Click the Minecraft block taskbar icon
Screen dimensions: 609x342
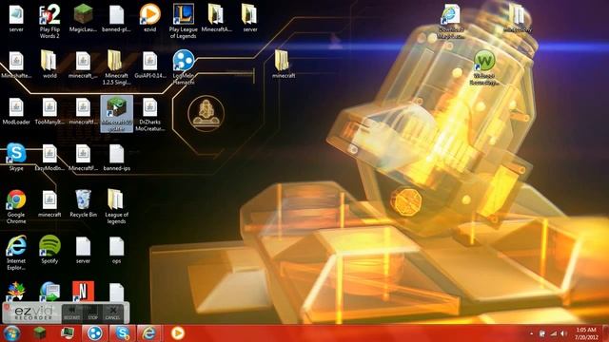[39, 333]
